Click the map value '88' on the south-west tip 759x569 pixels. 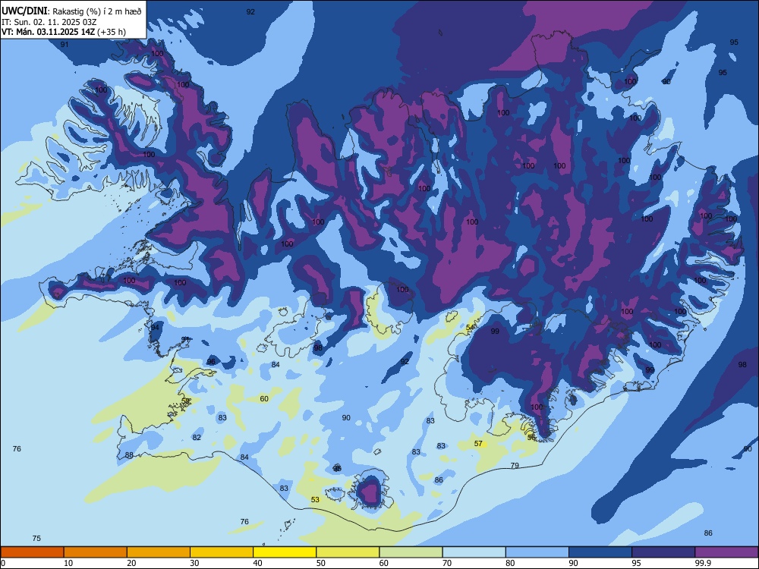coord(129,454)
